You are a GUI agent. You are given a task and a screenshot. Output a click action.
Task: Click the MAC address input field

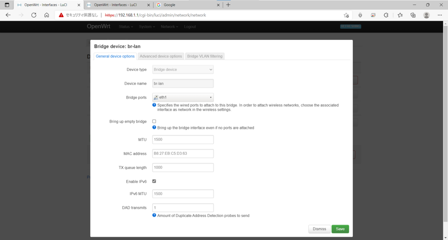point(183,154)
